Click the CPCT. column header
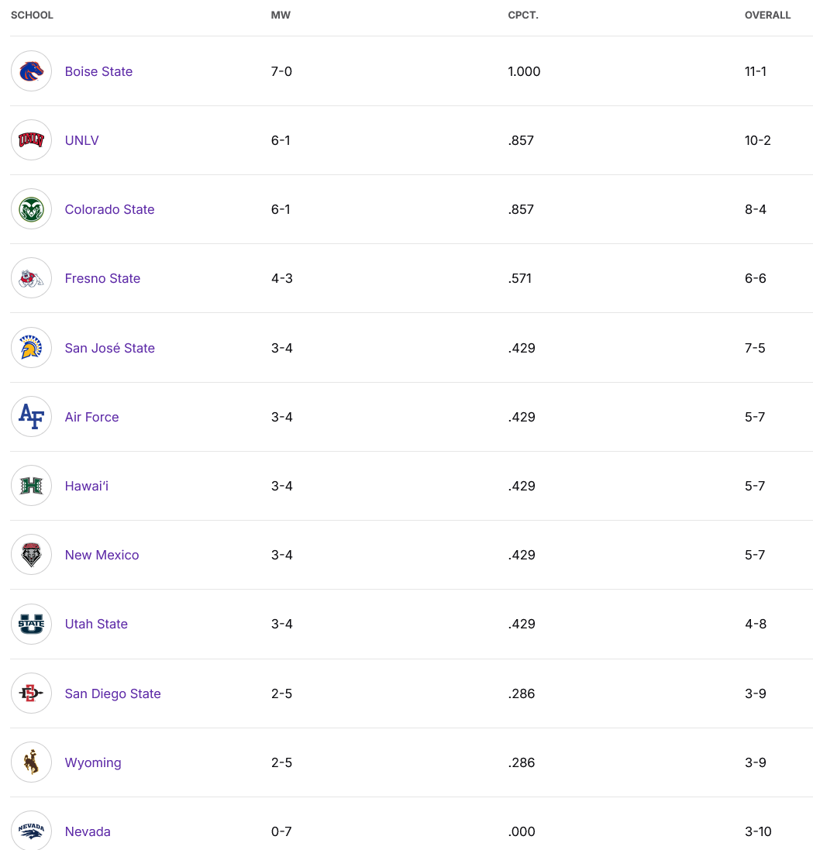 tap(523, 15)
